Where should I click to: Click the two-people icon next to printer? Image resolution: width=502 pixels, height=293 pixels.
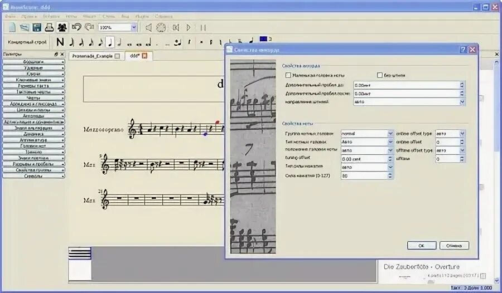(x=62, y=27)
